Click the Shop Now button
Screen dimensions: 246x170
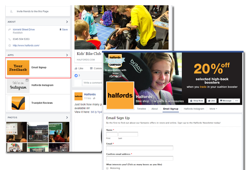point(196,101)
